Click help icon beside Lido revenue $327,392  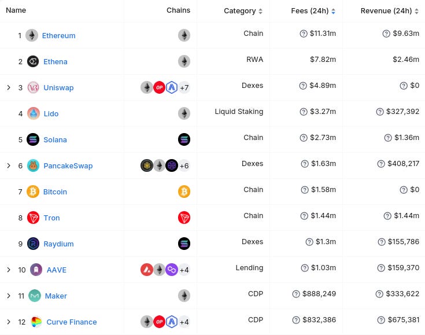(x=380, y=112)
